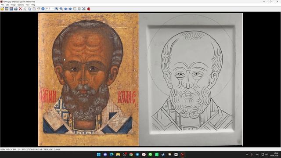The width and height of the screenshot is (281, 158).
Task: Click the red IrfanView About icon
Action: pos(89,9)
